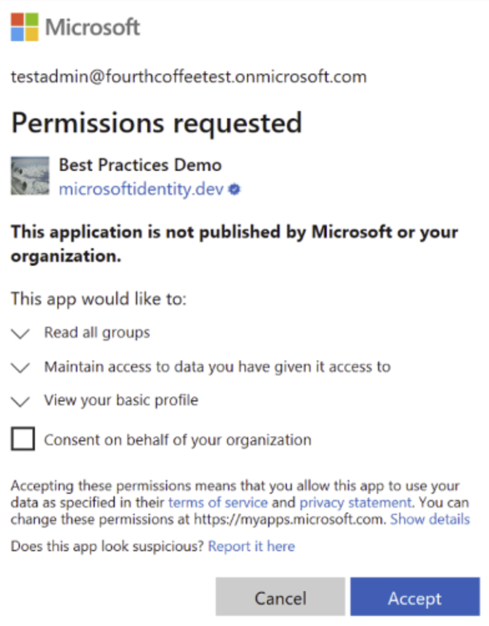Expand the Read all groups chevron
Image resolution: width=489 pixels, height=626 pixels.
[x=21, y=334]
